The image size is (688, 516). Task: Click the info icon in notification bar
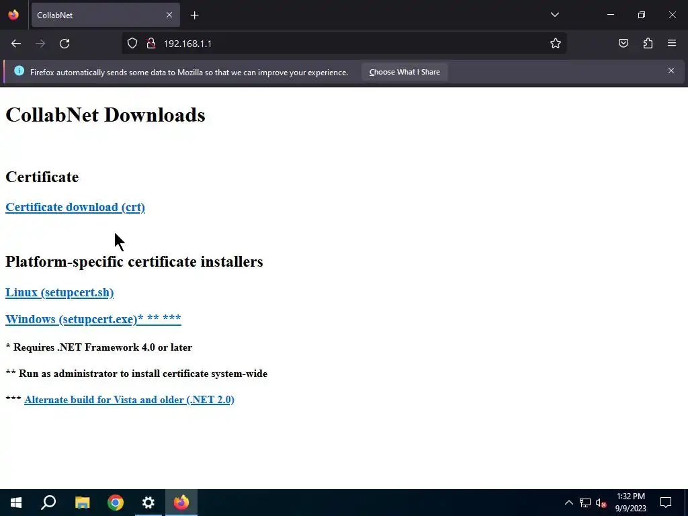pos(19,71)
